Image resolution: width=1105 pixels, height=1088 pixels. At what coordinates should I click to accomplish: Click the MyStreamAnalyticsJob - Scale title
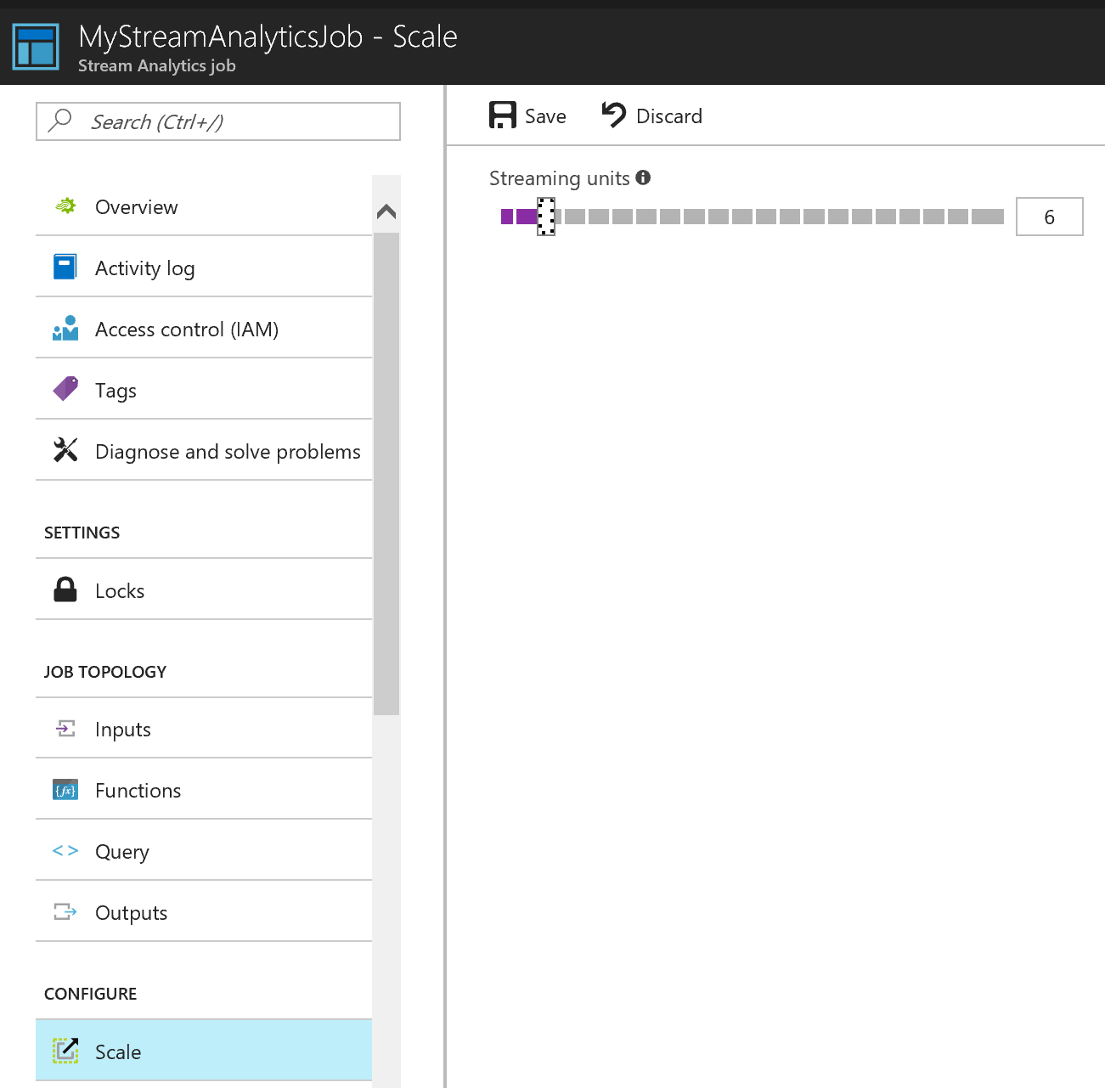click(x=268, y=37)
